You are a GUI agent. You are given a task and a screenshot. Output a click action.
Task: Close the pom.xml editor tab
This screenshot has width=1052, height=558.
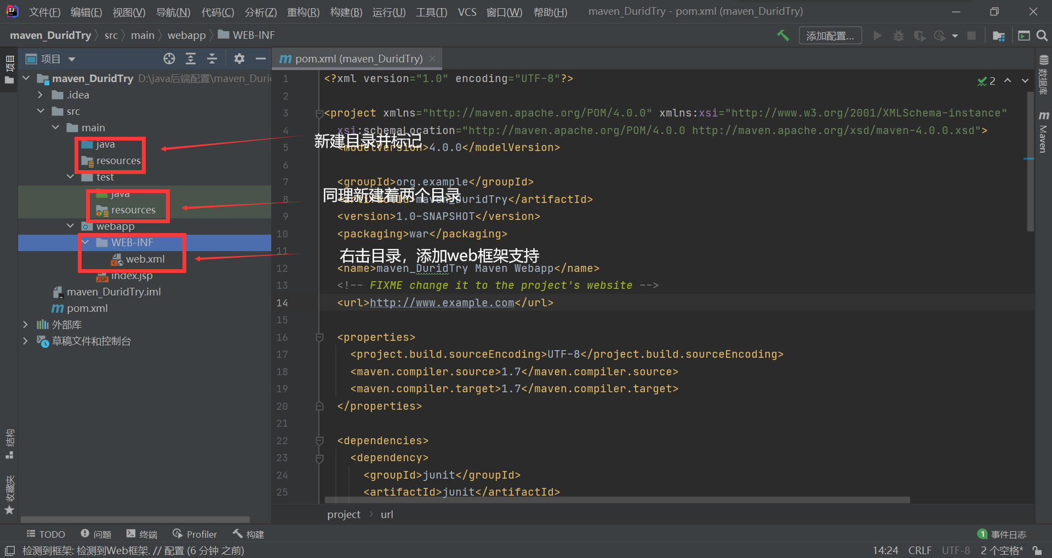[x=432, y=58]
